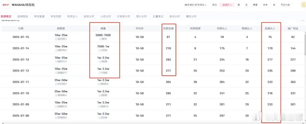Click small icon beside 8610 sales volume

pyautogui.click(x=100, y=39)
